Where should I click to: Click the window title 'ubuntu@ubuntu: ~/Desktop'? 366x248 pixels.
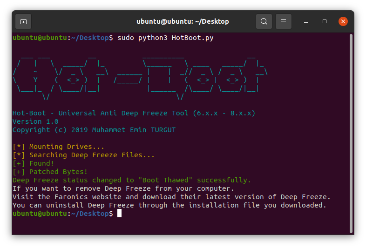pos(183,21)
